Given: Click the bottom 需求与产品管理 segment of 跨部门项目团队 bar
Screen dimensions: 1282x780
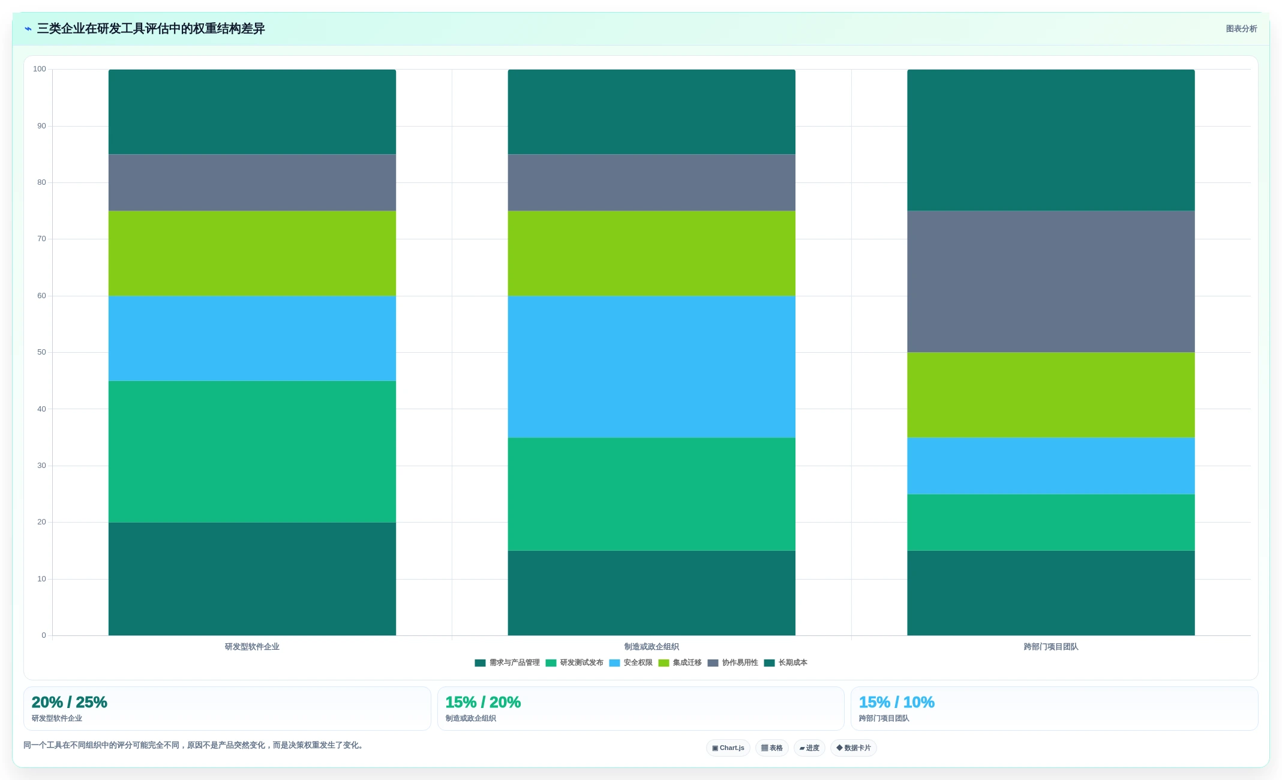Looking at the screenshot, I should [x=1051, y=593].
